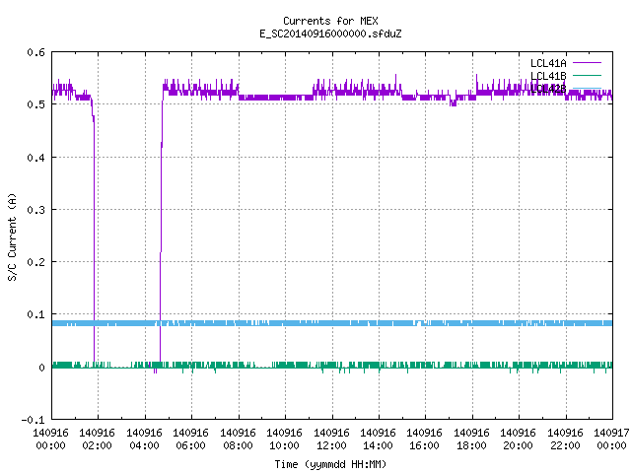Screen dimensions: 631x473
Task: Click the chart title 'Currents for MEX'
Action: coord(330,21)
